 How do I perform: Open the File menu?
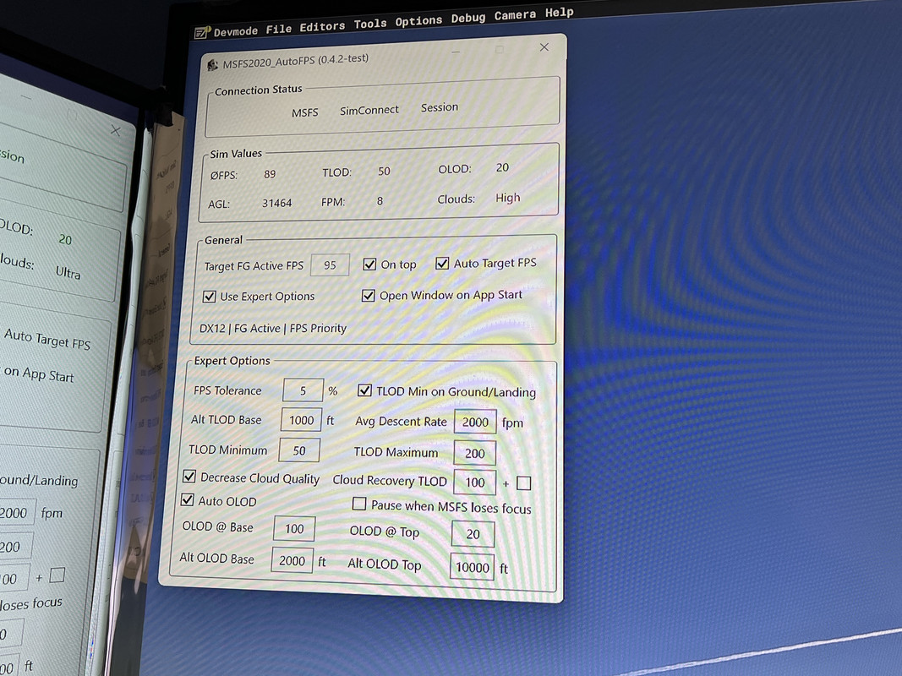coord(278,29)
